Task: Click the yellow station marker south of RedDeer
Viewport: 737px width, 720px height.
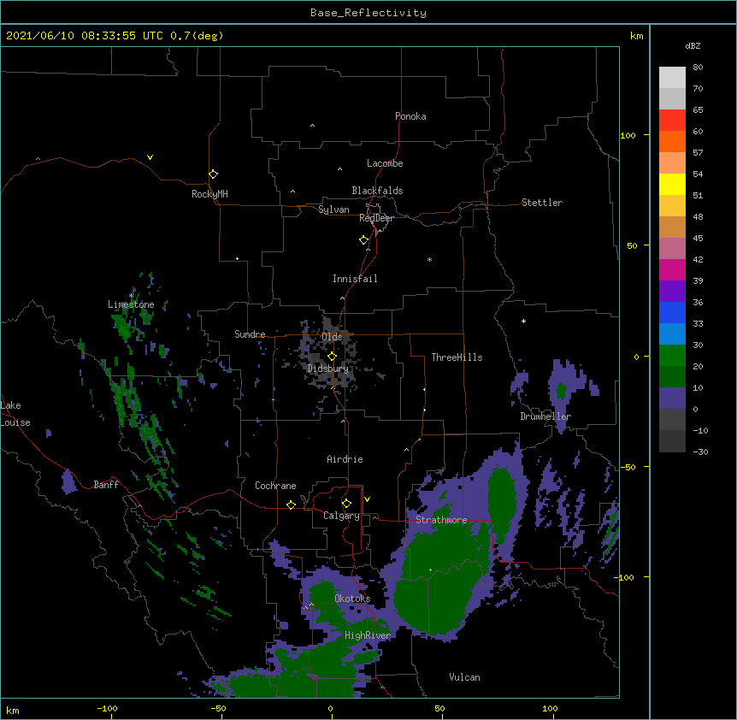Action: pyautogui.click(x=363, y=240)
